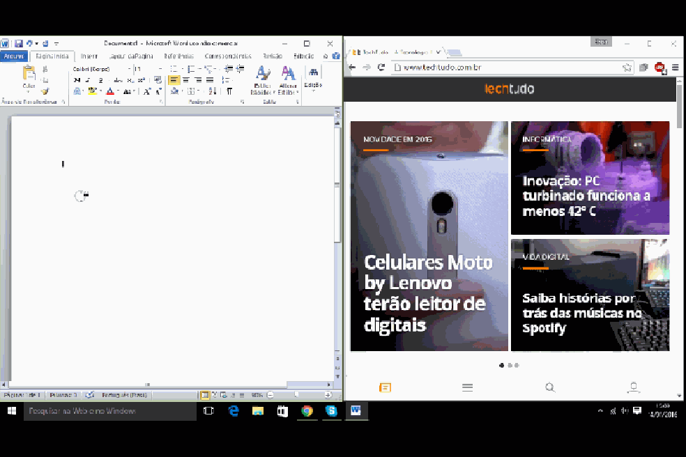Image resolution: width=686 pixels, height=457 pixels.
Task: Switch to the Inserir ribbon tab
Action: 90,56
